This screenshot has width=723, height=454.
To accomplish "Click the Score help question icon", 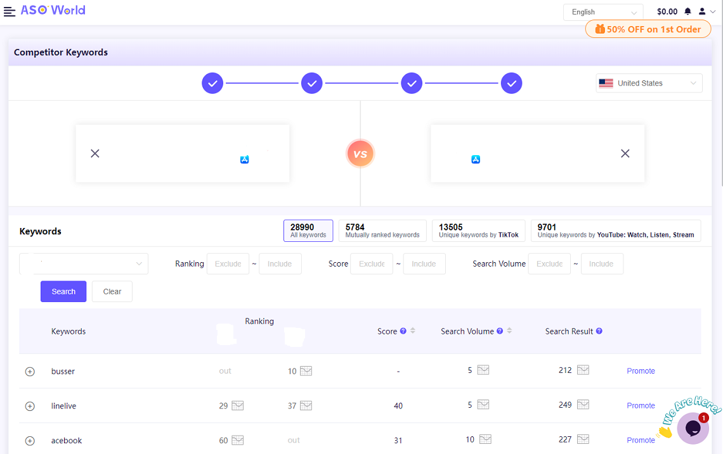I will [x=403, y=331].
